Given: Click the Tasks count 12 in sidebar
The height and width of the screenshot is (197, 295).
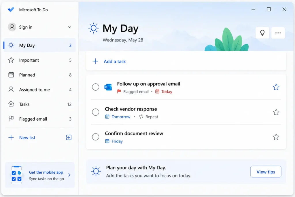Looking at the screenshot, I should click(x=69, y=104).
